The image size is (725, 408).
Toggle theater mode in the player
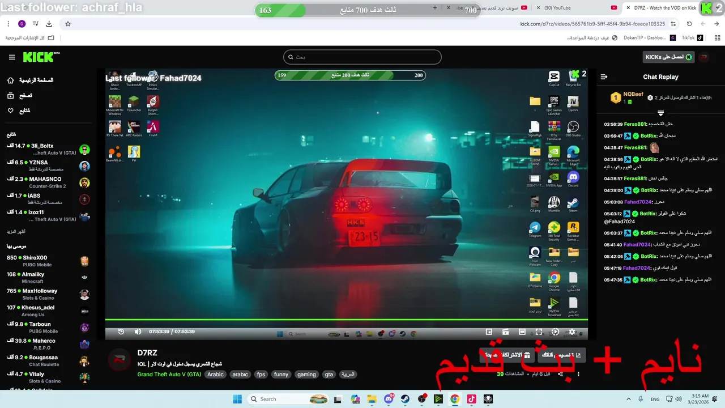tap(522, 332)
